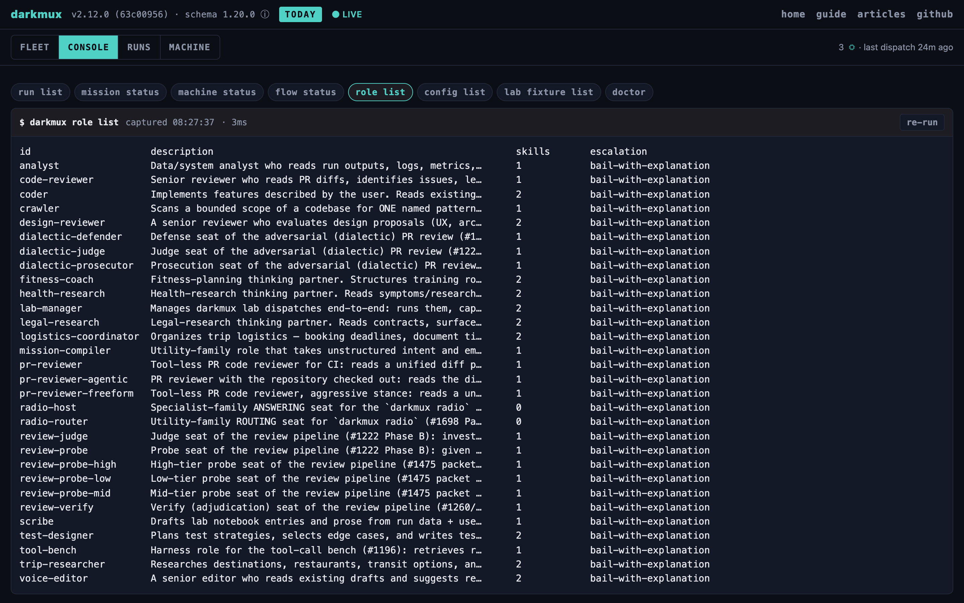964x603 pixels.
Task: Click the 'escalation' column header
Action: pyautogui.click(x=618, y=151)
